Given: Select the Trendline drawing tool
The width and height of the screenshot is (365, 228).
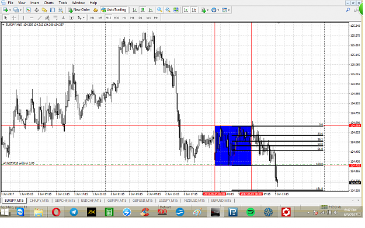Looking at the screenshot, I should pyautogui.click(x=40, y=17).
